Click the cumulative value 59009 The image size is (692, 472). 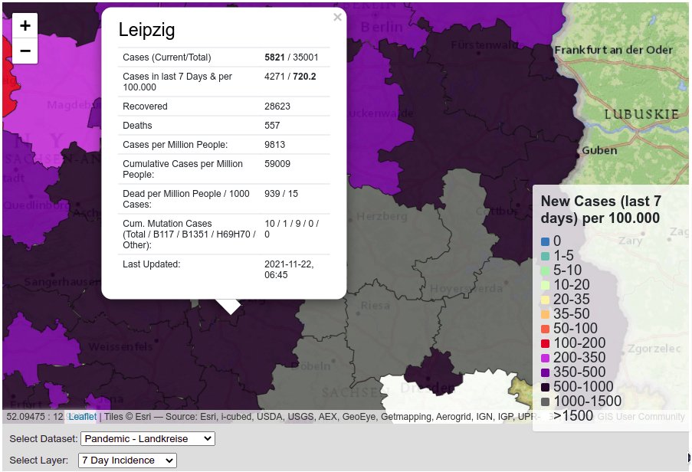point(277,164)
